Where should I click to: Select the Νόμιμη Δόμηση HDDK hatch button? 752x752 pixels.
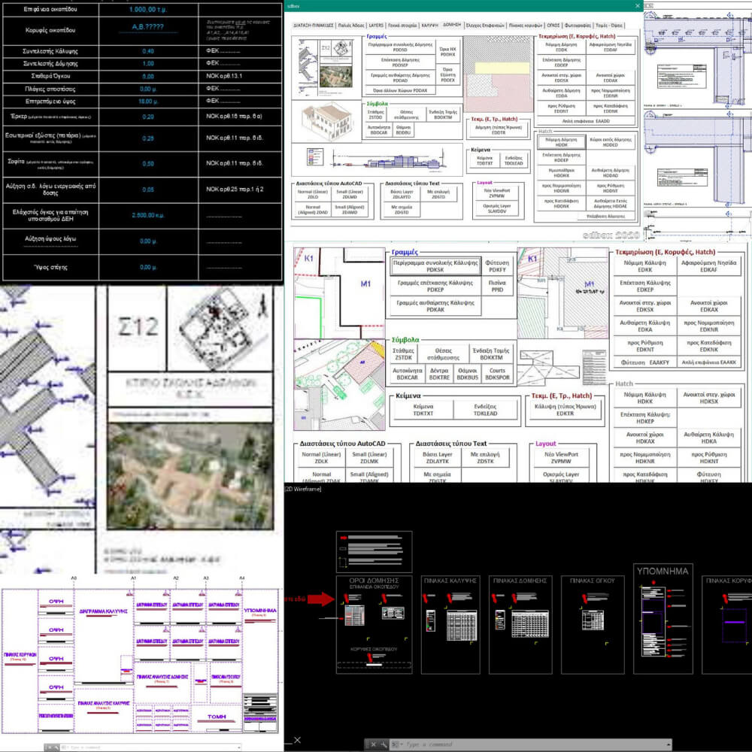click(561, 142)
